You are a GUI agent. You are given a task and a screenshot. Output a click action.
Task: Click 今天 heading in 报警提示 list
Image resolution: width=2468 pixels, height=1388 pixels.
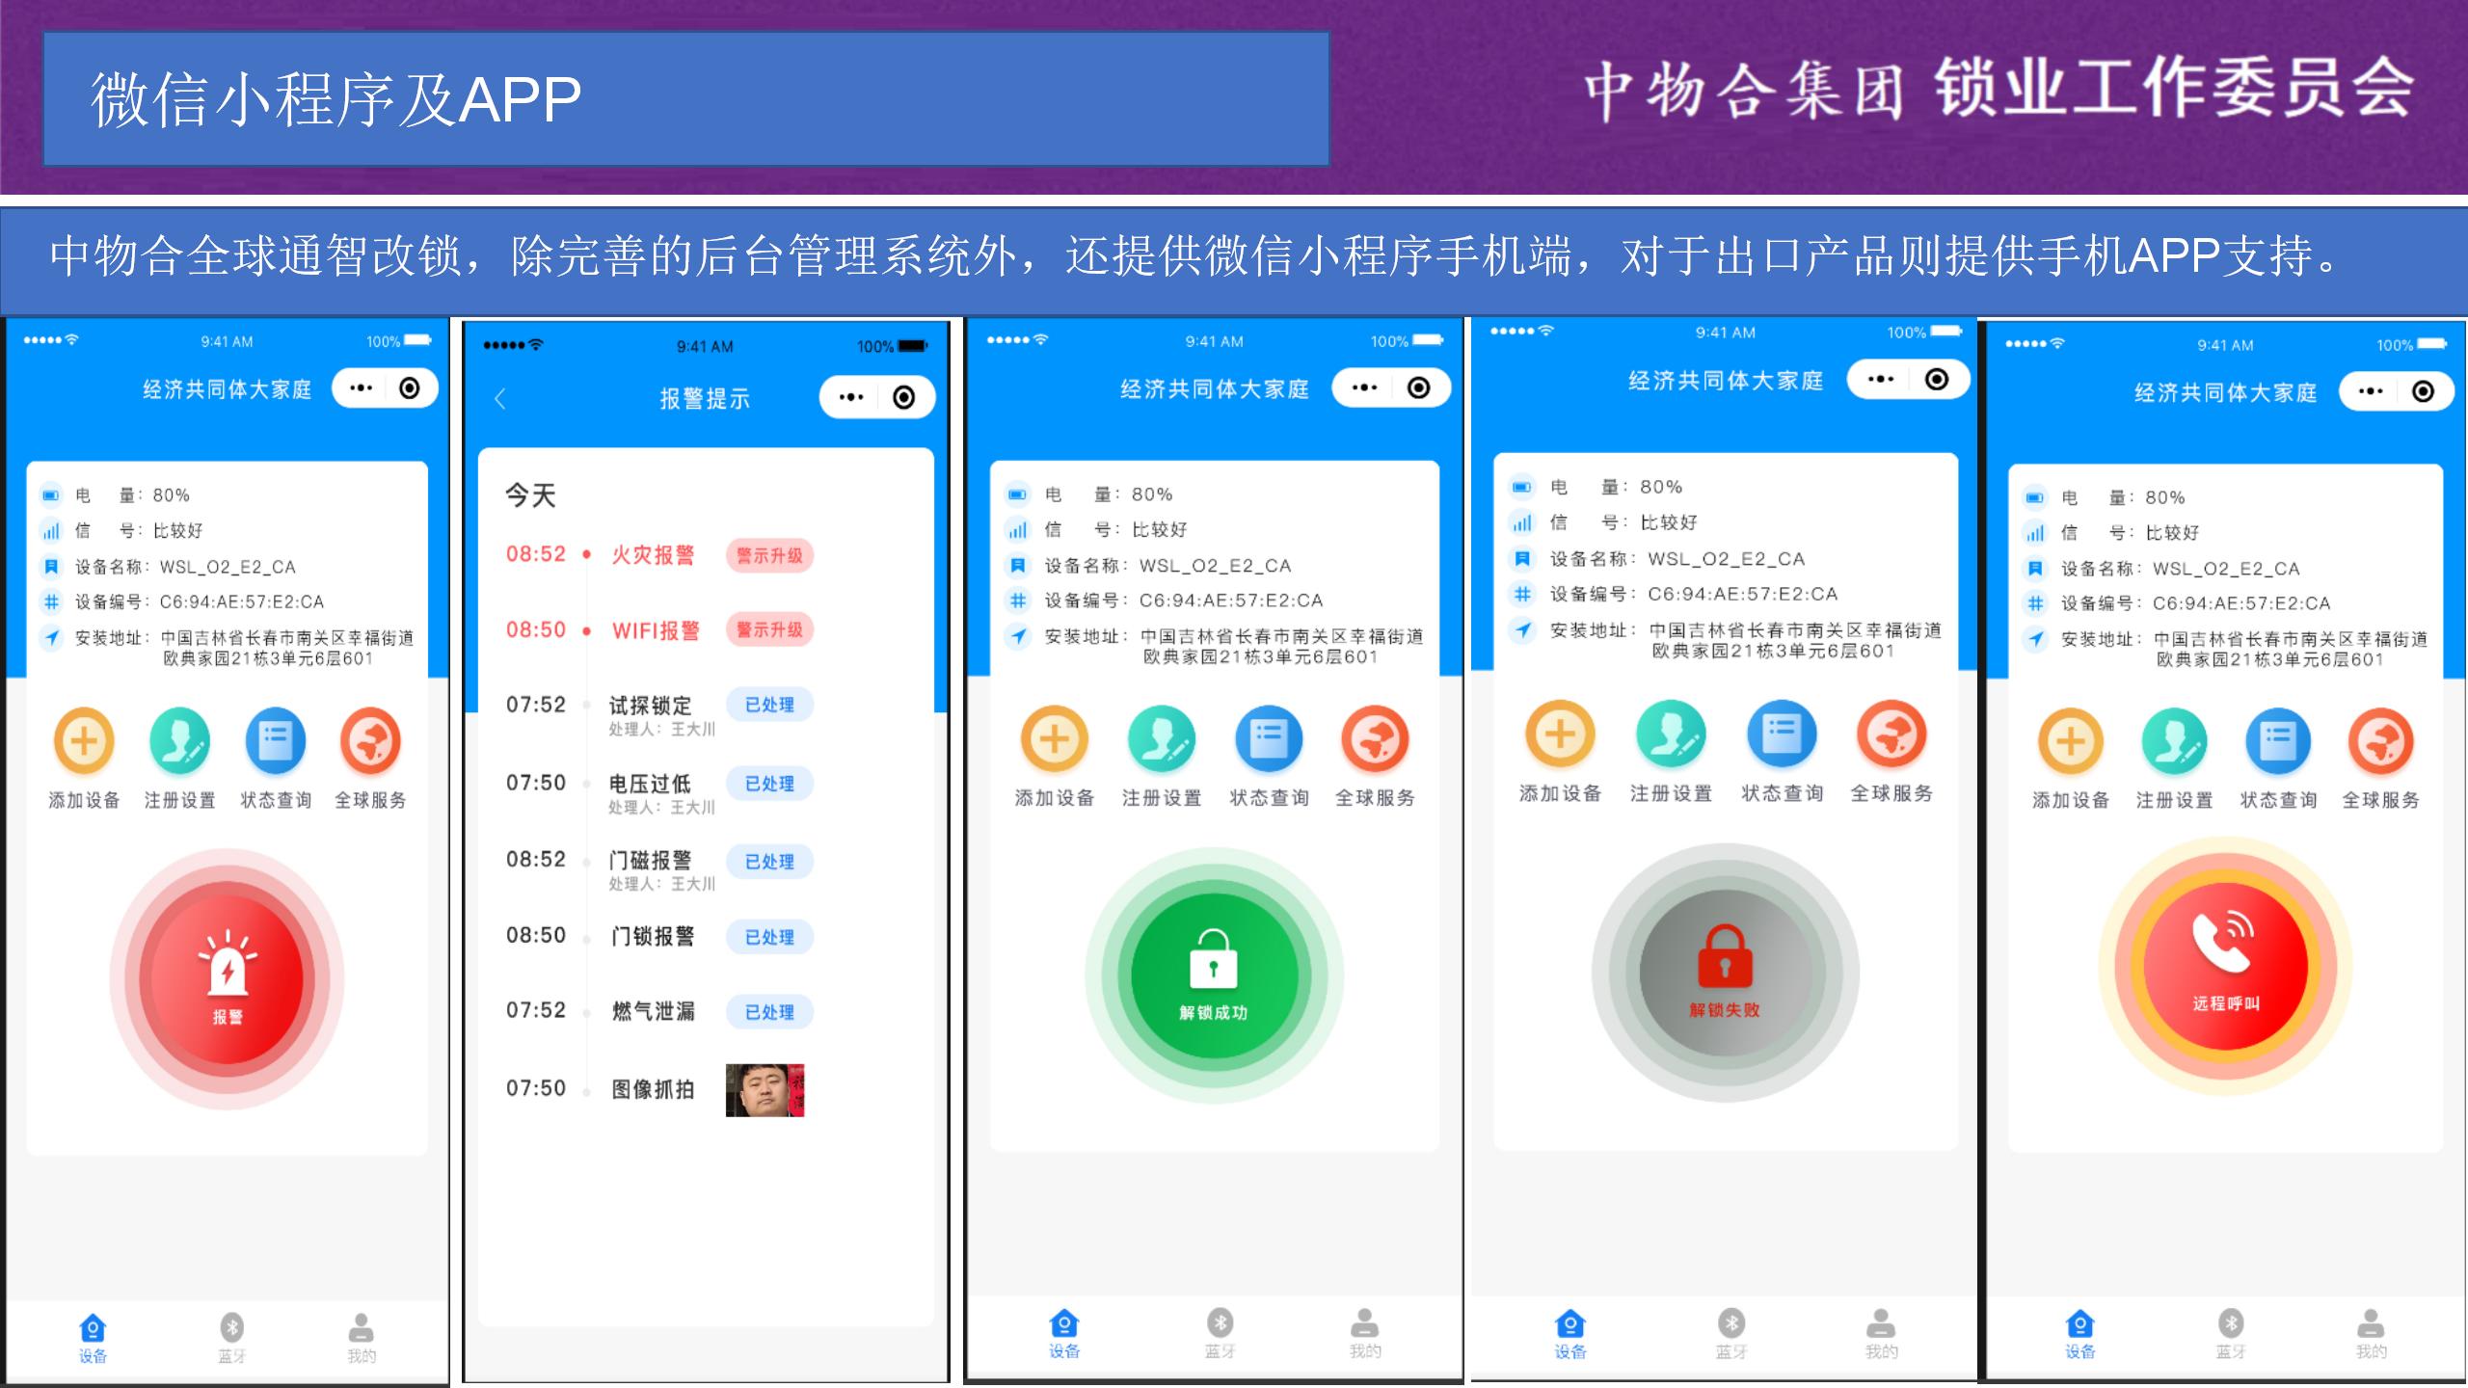531,495
